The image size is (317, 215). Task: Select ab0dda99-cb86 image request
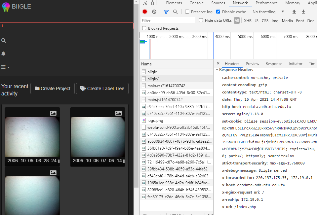point(177,93)
